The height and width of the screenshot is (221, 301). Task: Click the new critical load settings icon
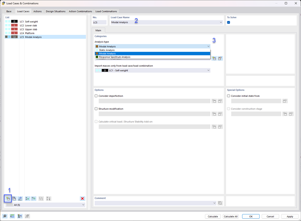(214, 127)
